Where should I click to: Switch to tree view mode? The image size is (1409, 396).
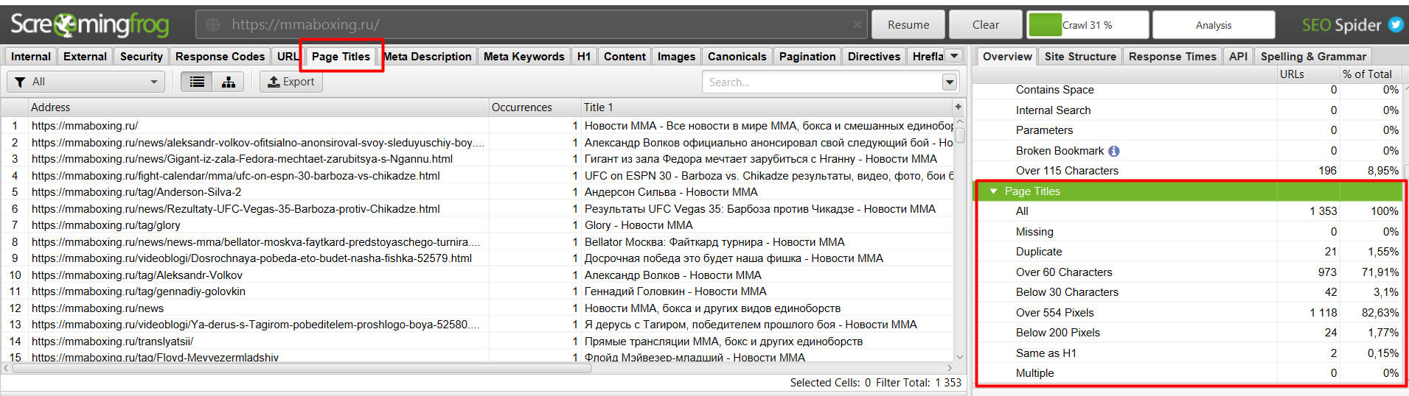point(229,82)
